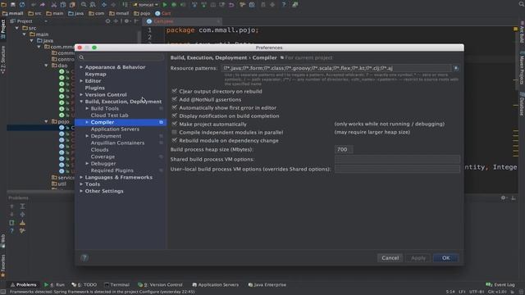Open the tomcat run configuration dropdown
This screenshot has height=295, width=525.
(x=145, y=5)
